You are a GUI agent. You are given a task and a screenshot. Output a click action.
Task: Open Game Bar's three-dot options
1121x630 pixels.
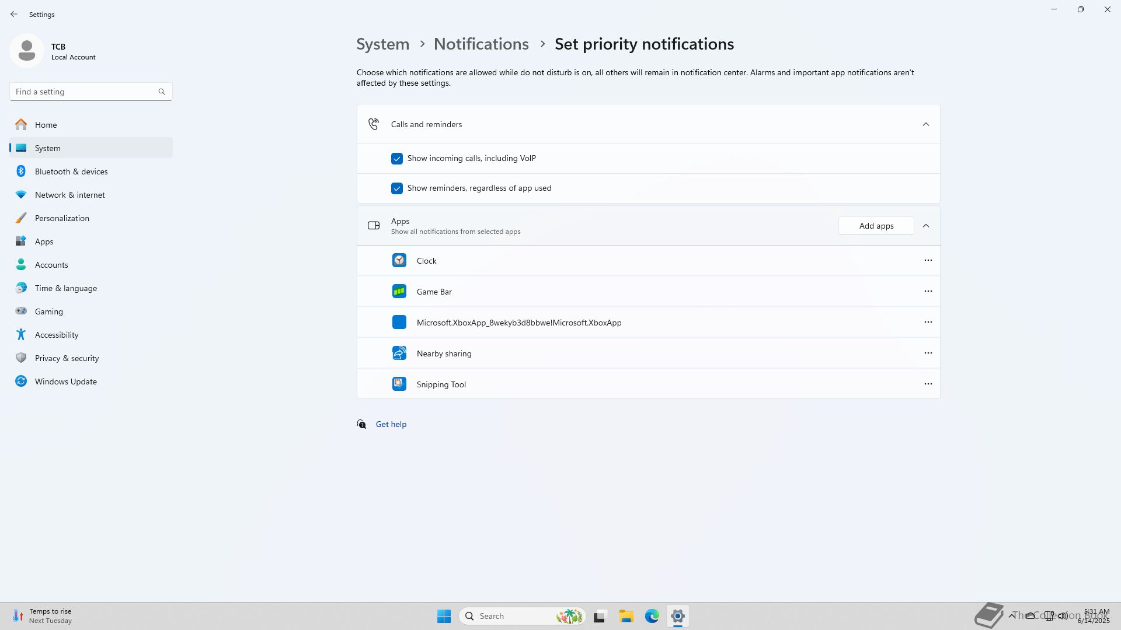(x=928, y=291)
